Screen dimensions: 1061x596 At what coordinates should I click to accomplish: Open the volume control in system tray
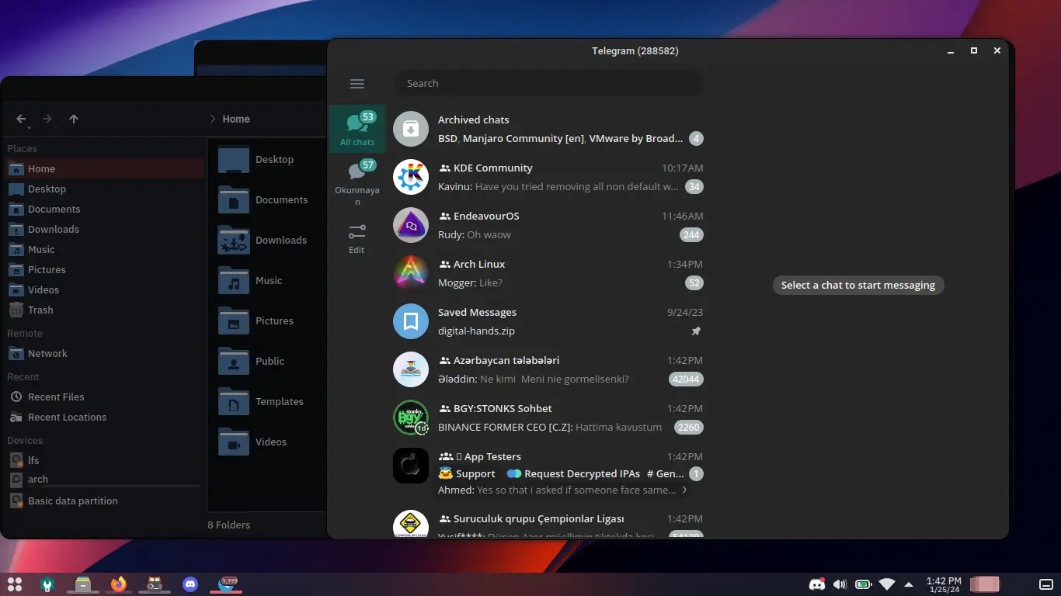(x=839, y=584)
